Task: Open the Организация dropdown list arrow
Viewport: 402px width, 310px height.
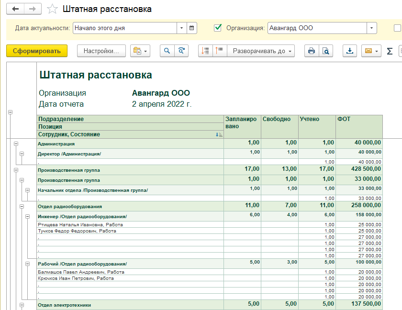Action: tap(372, 28)
